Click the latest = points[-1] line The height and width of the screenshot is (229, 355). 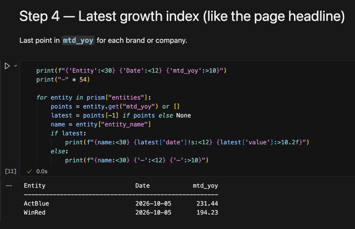121,116
